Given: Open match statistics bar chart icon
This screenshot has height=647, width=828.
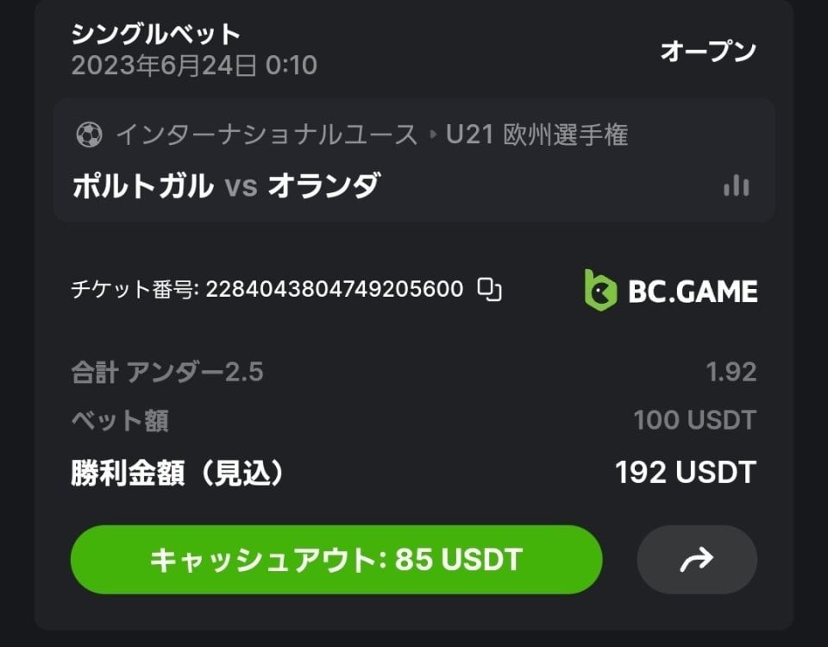Looking at the screenshot, I should coord(736,185).
